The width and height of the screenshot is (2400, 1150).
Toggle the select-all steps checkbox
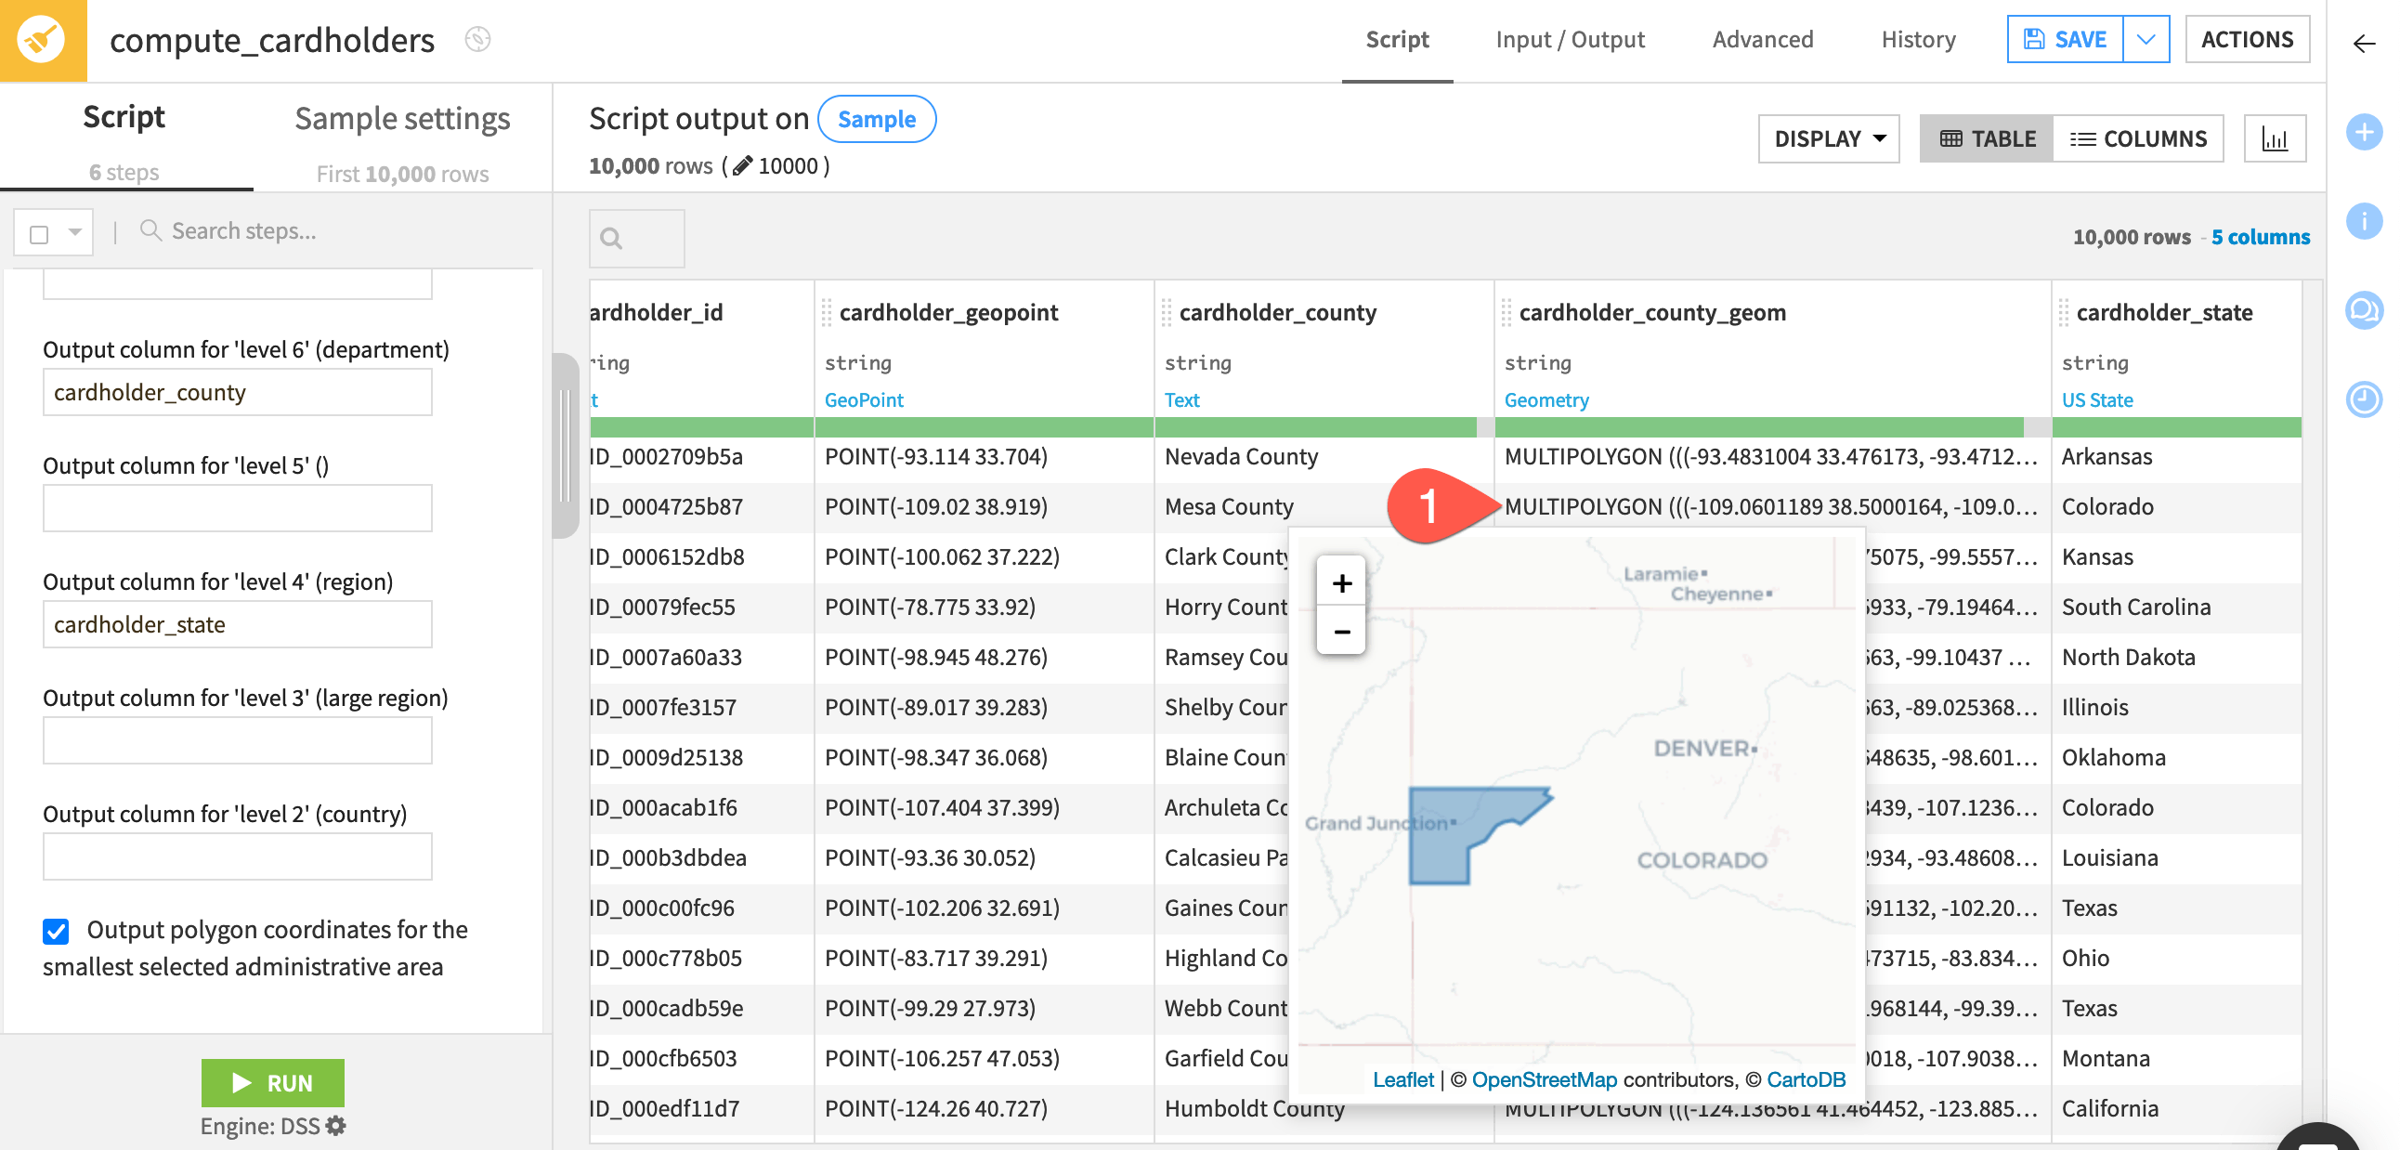[x=39, y=233]
